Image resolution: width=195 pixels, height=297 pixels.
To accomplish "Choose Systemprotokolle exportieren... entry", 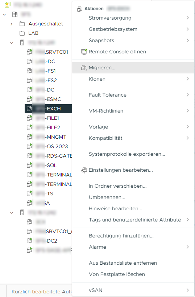I will [x=127, y=154].
